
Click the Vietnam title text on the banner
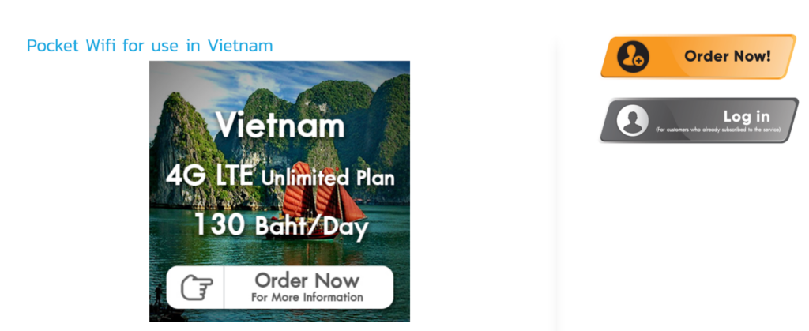click(x=280, y=125)
